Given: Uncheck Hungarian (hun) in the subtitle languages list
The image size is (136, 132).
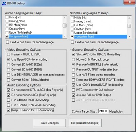Looking at the screenshot, I should coord(72,37).
